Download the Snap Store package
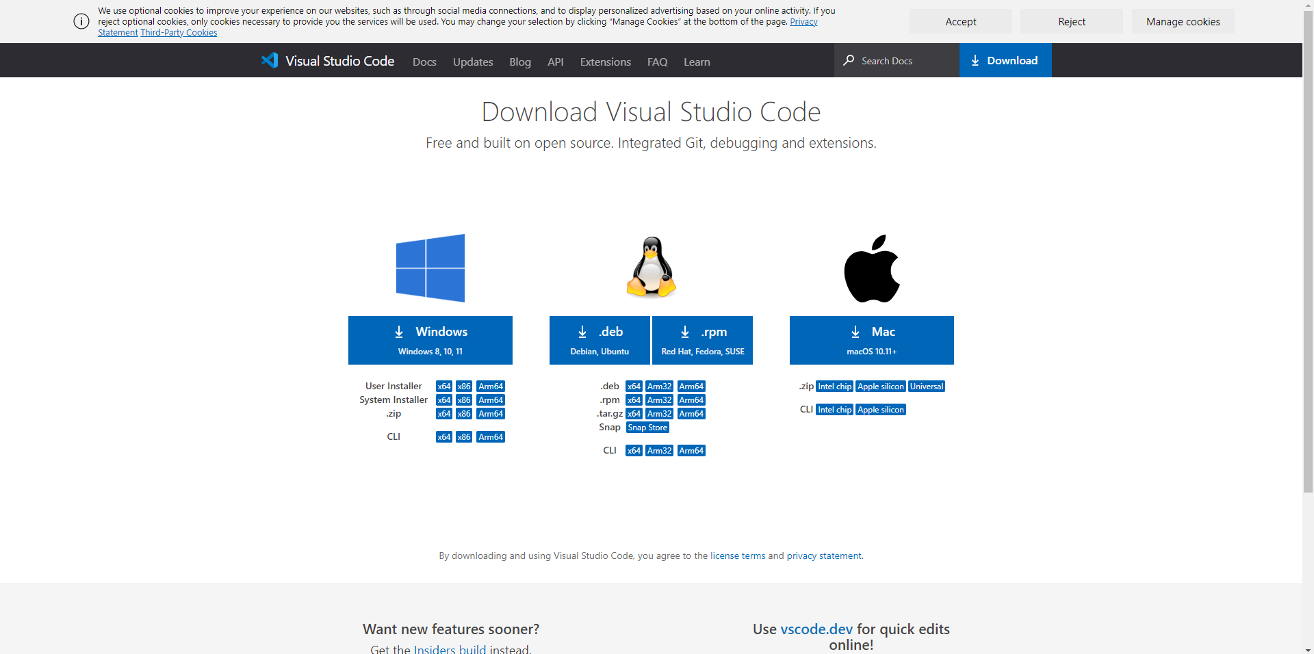 (x=647, y=427)
